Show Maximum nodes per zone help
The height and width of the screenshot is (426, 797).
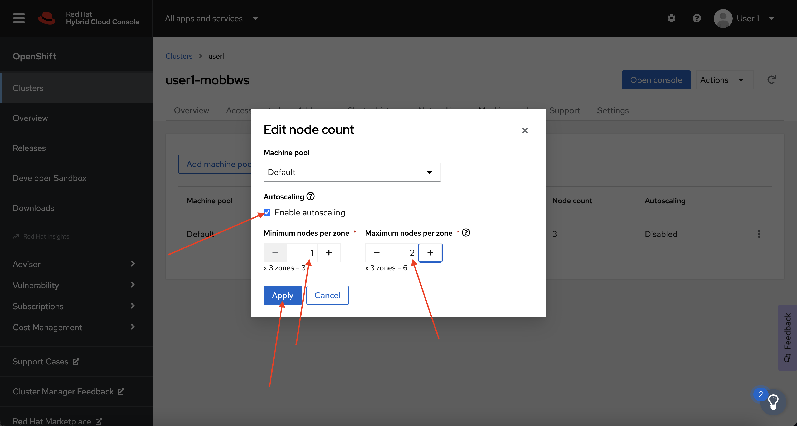(x=466, y=232)
